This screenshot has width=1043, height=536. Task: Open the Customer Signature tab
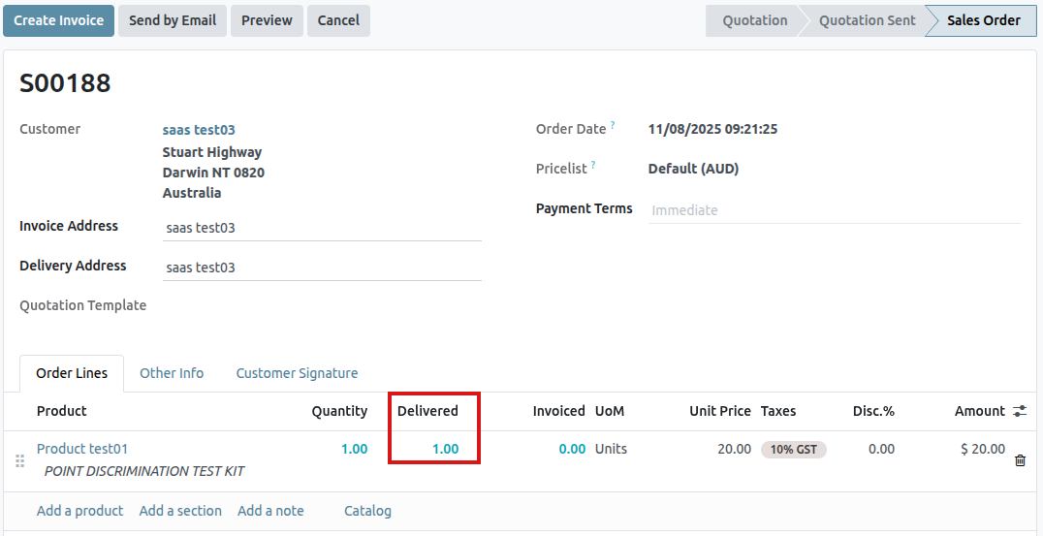[297, 373]
